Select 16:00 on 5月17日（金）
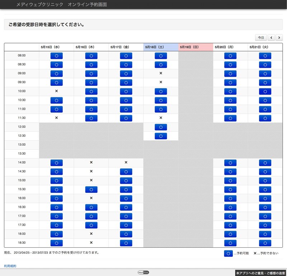The image size is (287, 276). point(126,198)
